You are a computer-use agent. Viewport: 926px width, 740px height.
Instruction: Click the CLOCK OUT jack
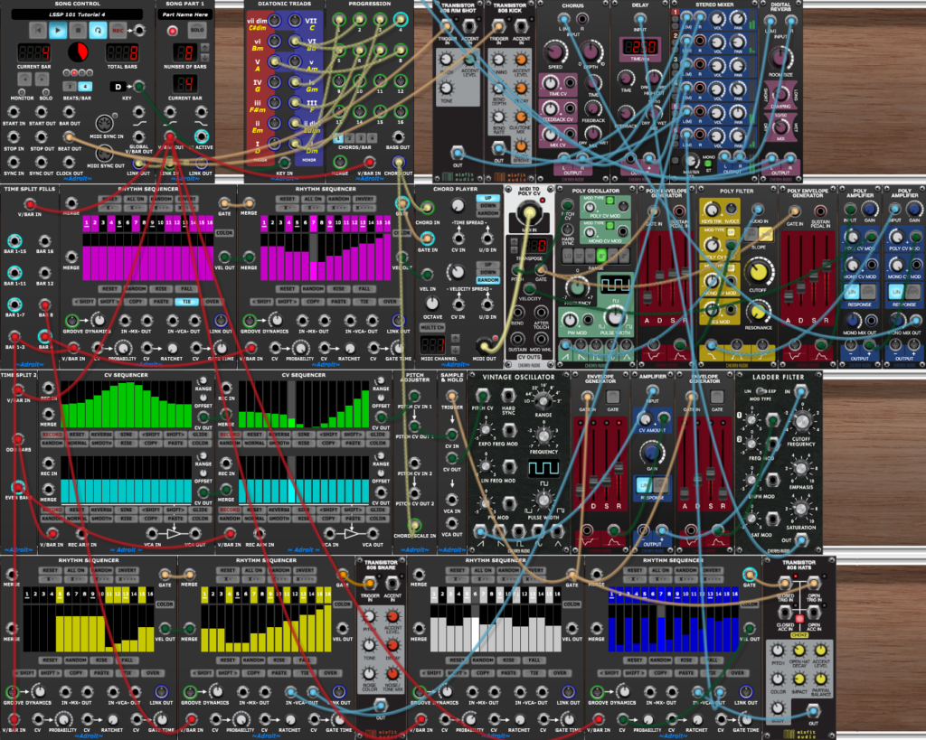[x=69, y=163]
